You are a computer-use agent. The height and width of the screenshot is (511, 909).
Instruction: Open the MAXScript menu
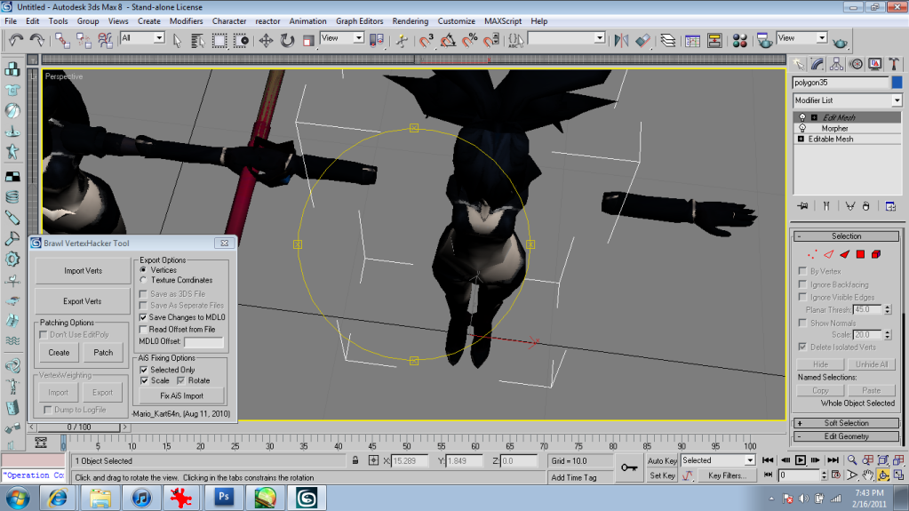tap(503, 20)
